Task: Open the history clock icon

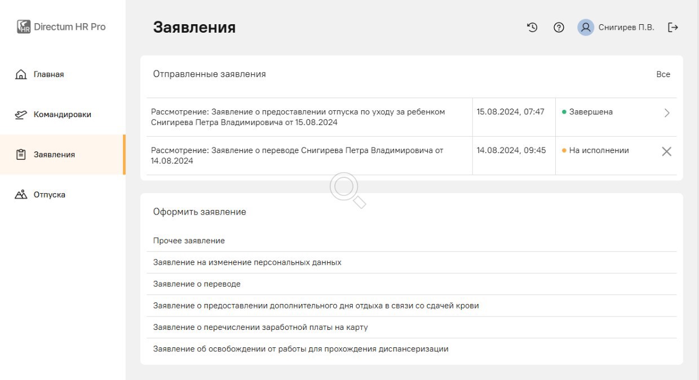Action: (x=532, y=27)
